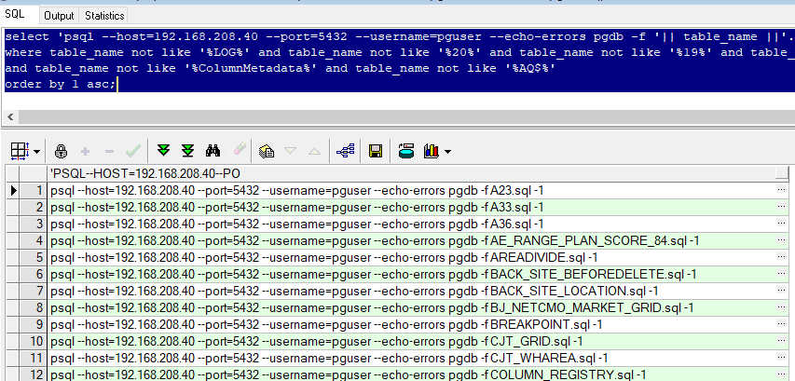
Task: Click row number 5 header
Action: pos(34,257)
